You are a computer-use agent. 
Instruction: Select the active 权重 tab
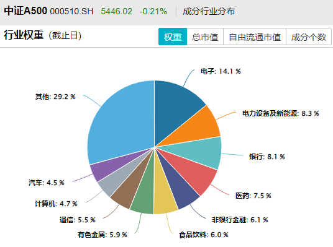[x=173, y=37]
